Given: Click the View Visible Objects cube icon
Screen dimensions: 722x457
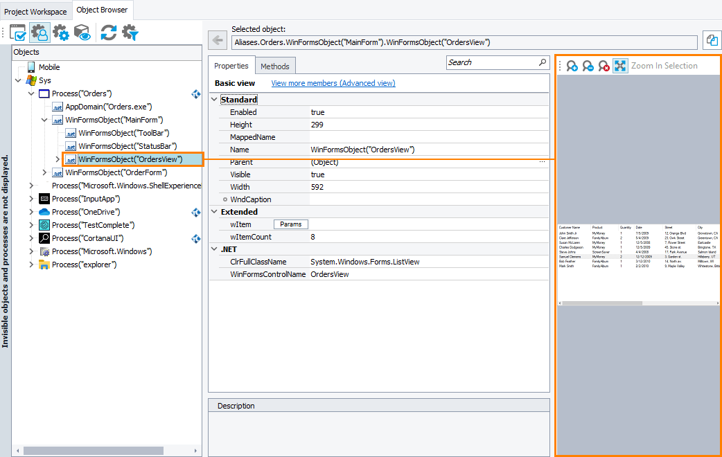Looking at the screenshot, I should pos(83,33).
